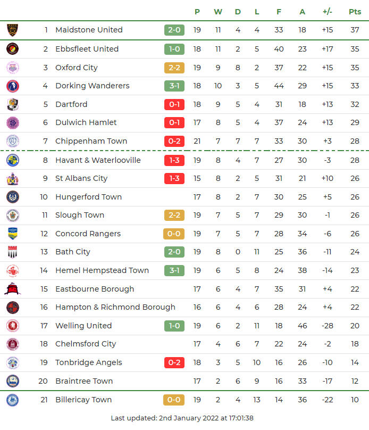The height and width of the screenshot is (430, 369).
Task: Click St Albans City's red 1-3 badge
Action: point(174,178)
